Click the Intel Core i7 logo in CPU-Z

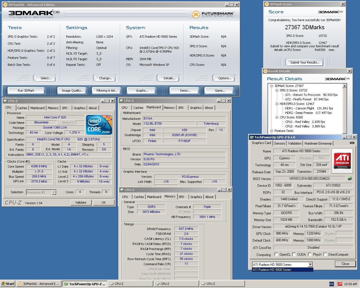click(99, 125)
